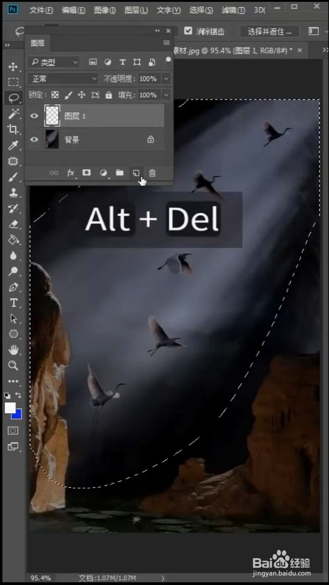The width and height of the screenshot is (329, 585).
Task: Select the Move tool
Action: point(13,67)
